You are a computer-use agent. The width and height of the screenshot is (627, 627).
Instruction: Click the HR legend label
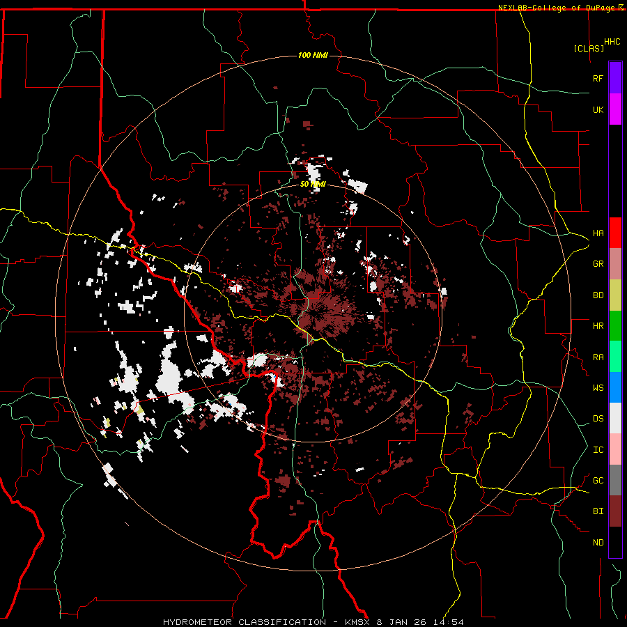(x=598, y=326)
